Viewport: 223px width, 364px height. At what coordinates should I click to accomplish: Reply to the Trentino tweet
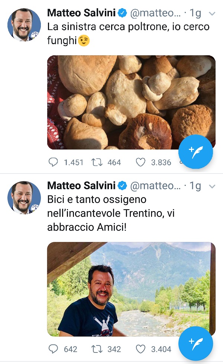pos(54,349)
